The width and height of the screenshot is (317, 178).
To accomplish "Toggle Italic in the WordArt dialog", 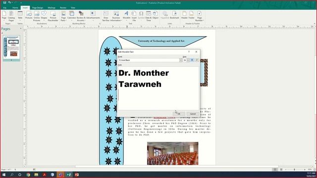I will pyautogui.click(x=197, y=60).
